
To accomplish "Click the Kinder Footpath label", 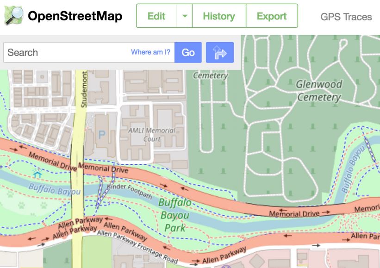I will (129, 192).
